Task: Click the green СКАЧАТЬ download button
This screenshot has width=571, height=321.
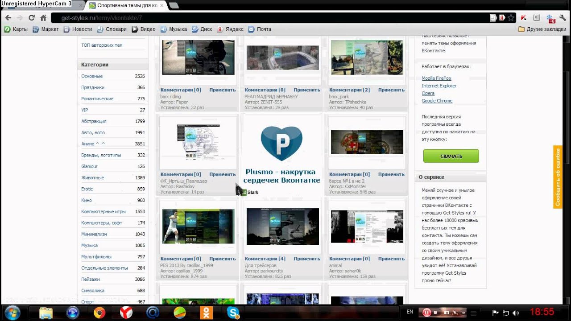Action: click(x=451, y=156)
